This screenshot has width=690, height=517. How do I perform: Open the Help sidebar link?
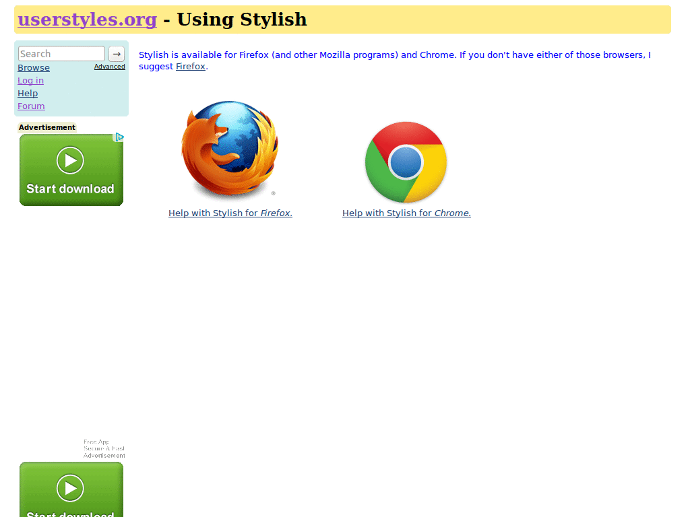point(28,93)
